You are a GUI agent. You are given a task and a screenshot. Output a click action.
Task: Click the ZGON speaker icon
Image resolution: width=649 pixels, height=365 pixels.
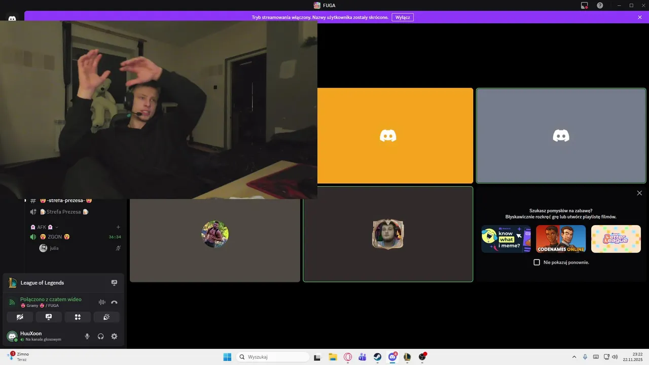33,237
